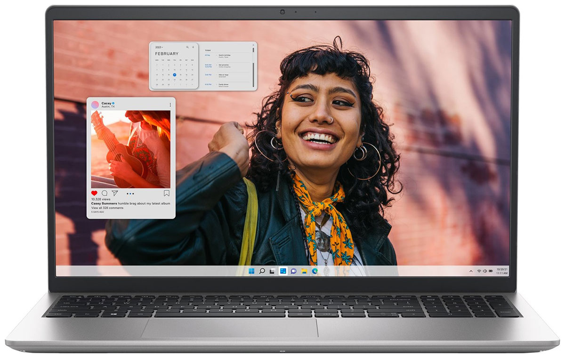Expand the 2023 year dropdown in the calendar

tap(159, 47)
